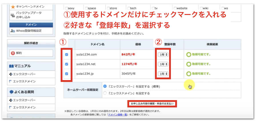Click the バックアップデータ お申し込み icon
Viewport: 257px width, 122px height.
[12, 15]
